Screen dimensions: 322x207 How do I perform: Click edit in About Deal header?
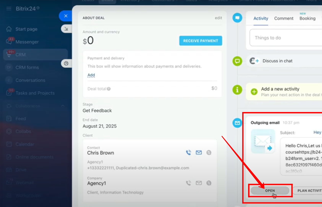coord(218,18)
